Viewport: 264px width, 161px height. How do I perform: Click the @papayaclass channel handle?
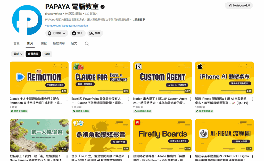coord(54,14)
